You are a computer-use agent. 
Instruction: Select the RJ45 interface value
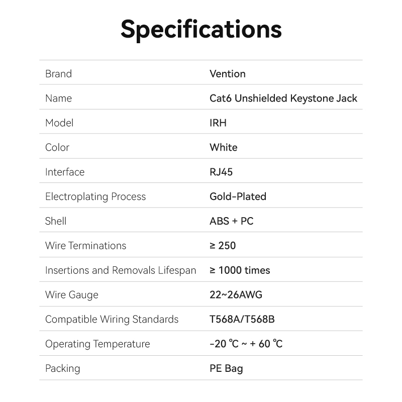coord(221,172)
